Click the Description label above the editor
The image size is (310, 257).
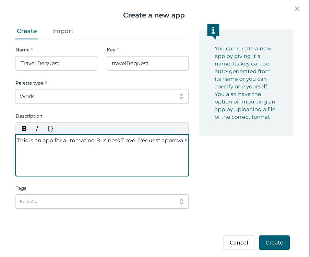(x=28, y=116)
